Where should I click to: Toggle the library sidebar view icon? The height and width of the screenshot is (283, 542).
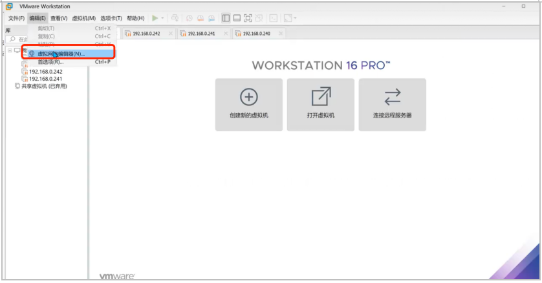tap(226, 18)
